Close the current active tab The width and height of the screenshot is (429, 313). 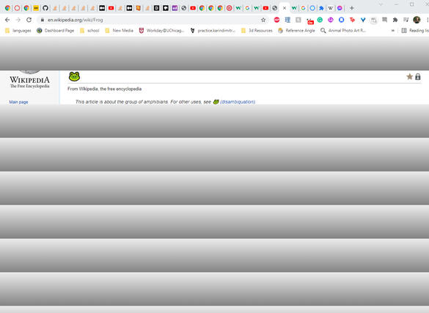[285, 8]
